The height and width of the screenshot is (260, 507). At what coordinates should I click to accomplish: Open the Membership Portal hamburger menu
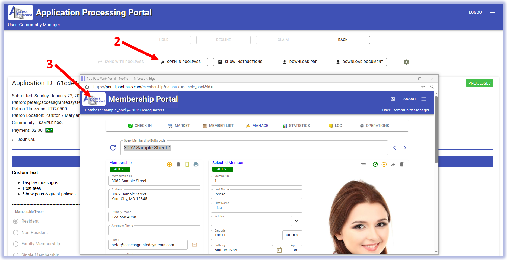(423, 99)
